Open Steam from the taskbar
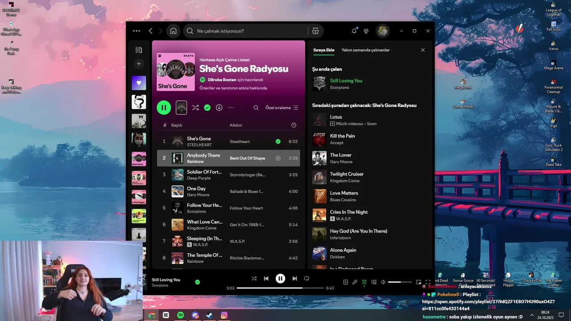This screenshot has height=321, width=571. tap(209, 315)
